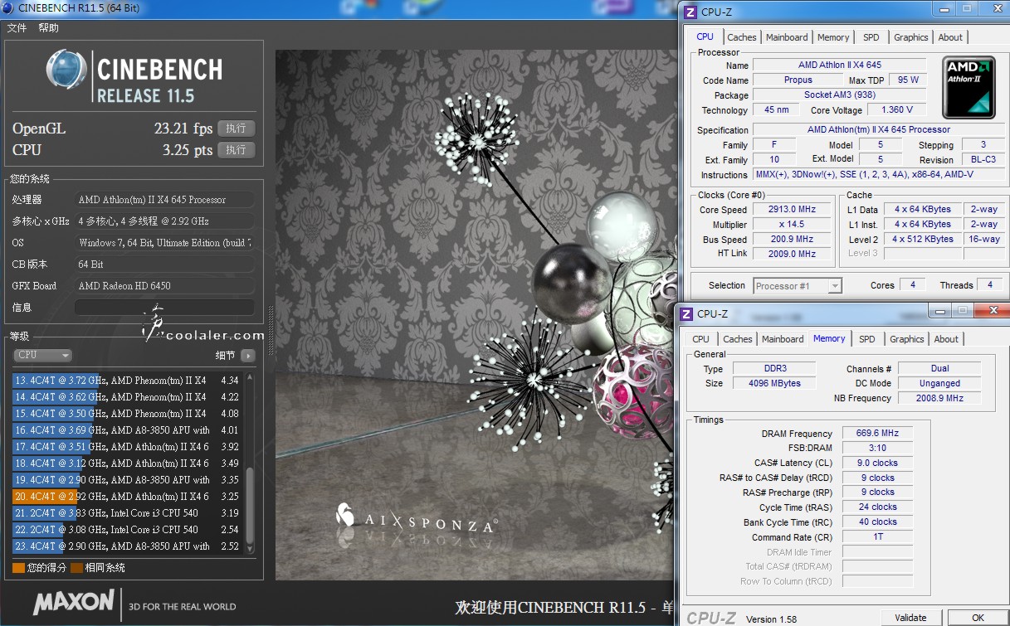Open Mainboard tab in the rear CPU-Z window

(x=787, y=37)
